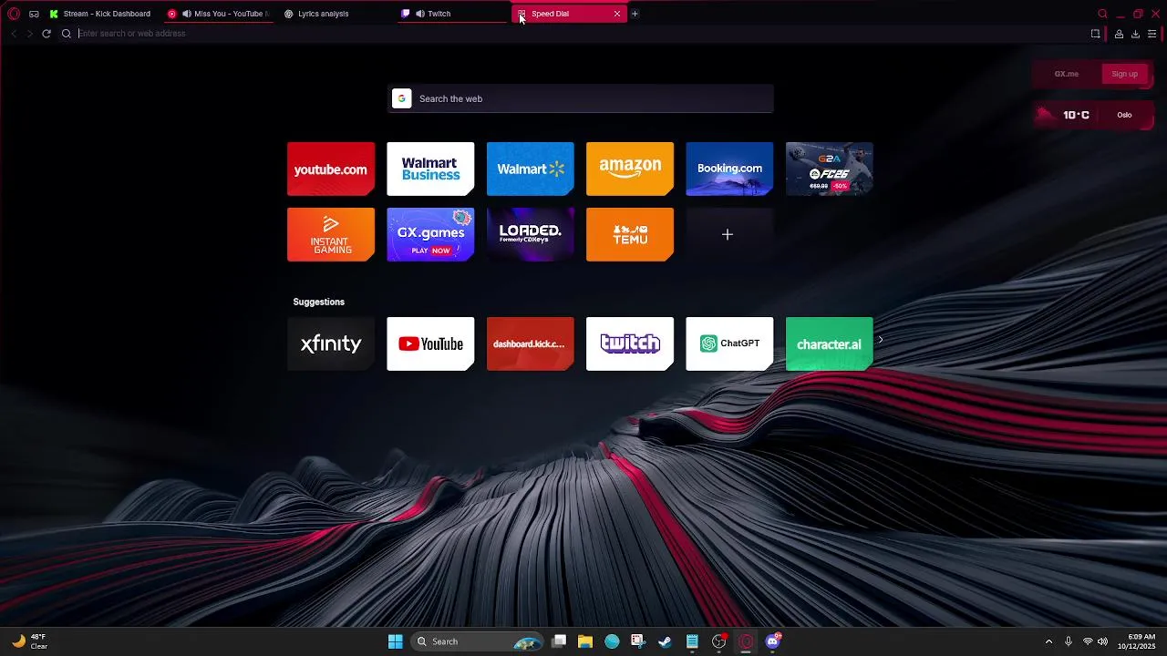Viewport: 1167px width, 656px height.
Task: Mute audio on the Twitch tab
Action: (x=420, y=14)
